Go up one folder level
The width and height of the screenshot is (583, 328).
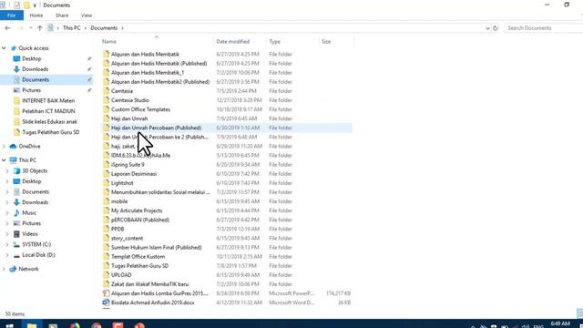point(40,28)
